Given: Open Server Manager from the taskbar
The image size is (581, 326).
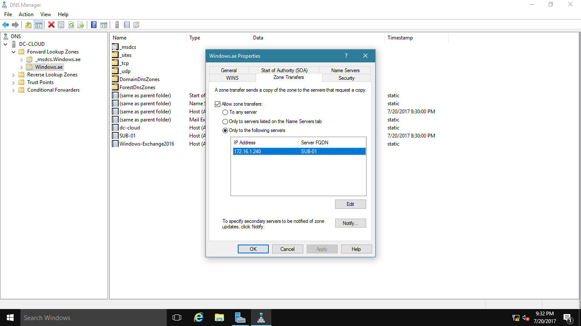Looking at the screenshot, I should coord(240,318).
